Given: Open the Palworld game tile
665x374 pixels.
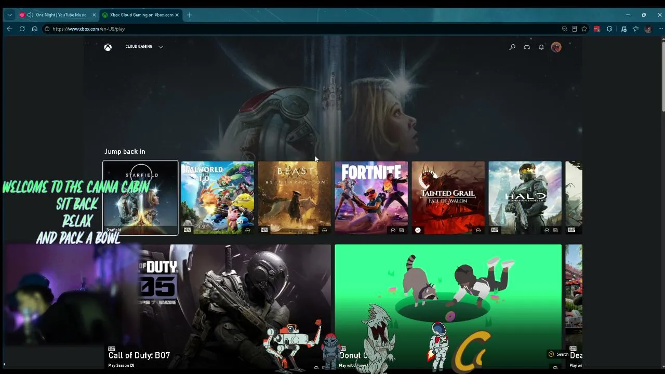Looking at the screenshot, I should pos(217,198).
